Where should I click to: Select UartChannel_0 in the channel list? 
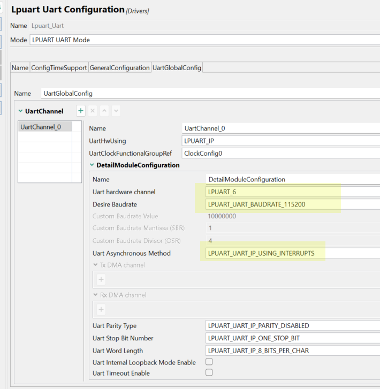pyautogui.click(x=41, y=127)
